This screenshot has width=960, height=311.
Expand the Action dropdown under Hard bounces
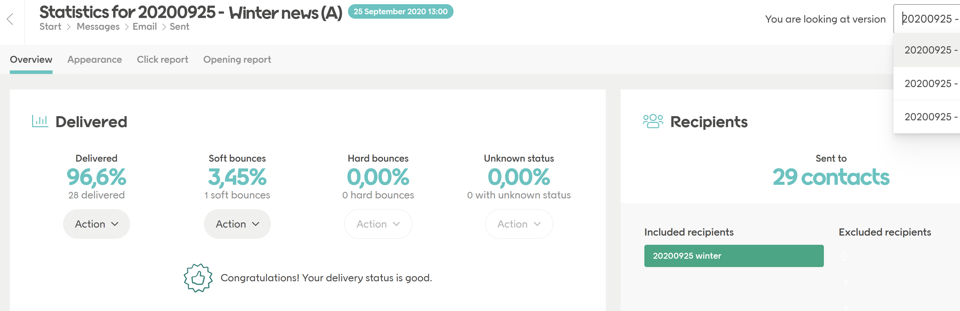click(x=378, y=224)
